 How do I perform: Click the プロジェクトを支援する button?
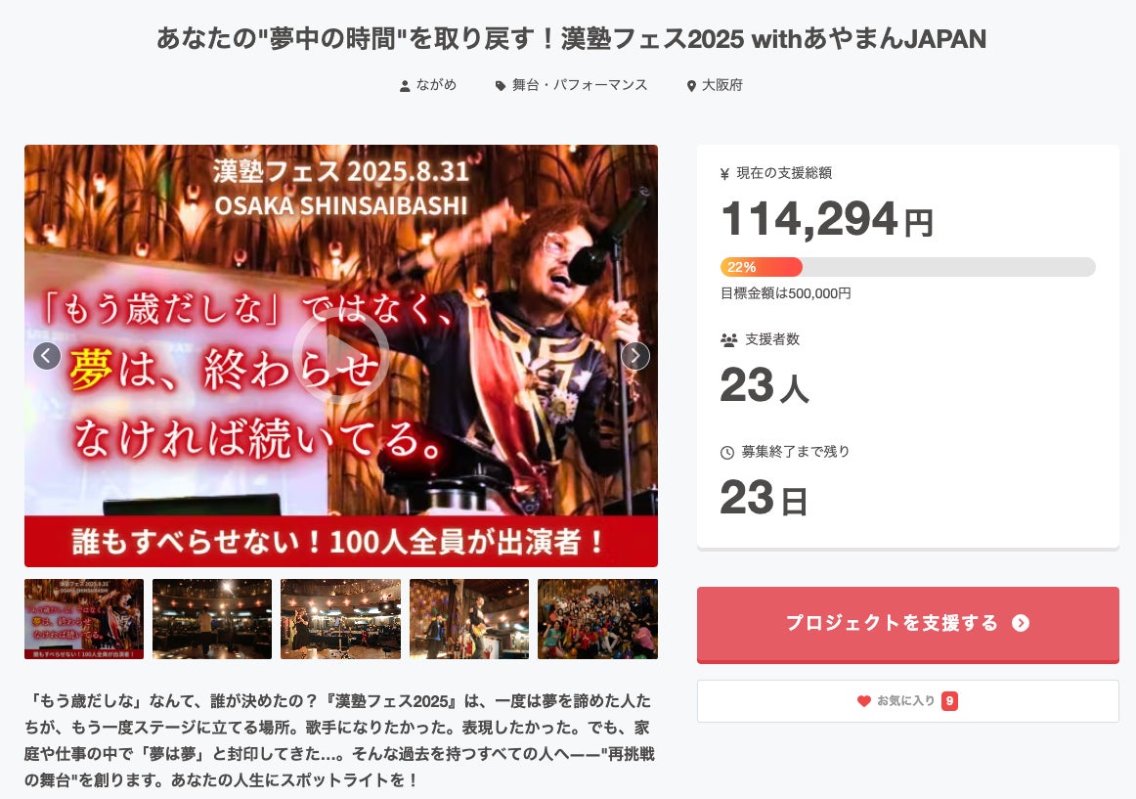pos(908,624)
